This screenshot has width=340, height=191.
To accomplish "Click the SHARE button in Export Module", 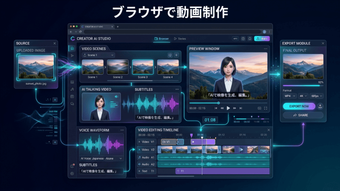I will 303,115.
